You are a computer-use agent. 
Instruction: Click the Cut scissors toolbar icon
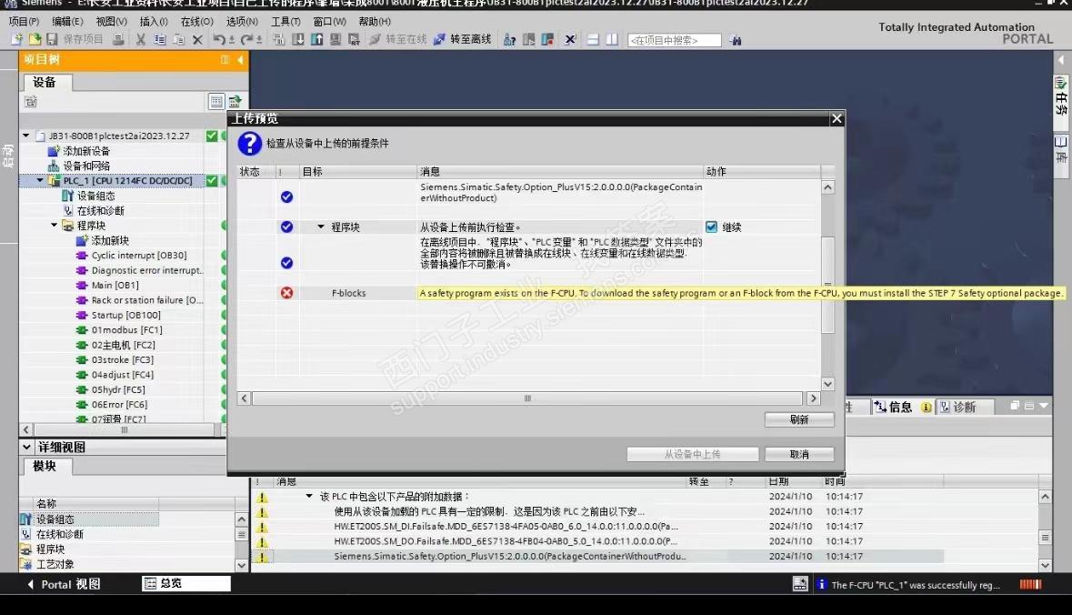(x=140, y=40)
